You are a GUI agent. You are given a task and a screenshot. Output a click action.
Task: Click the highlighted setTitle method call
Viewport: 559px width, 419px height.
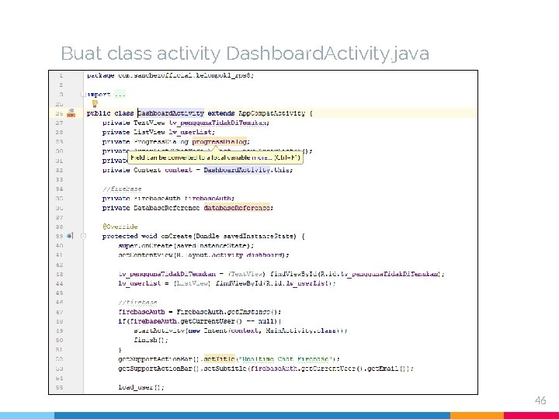tap(219, 358)
